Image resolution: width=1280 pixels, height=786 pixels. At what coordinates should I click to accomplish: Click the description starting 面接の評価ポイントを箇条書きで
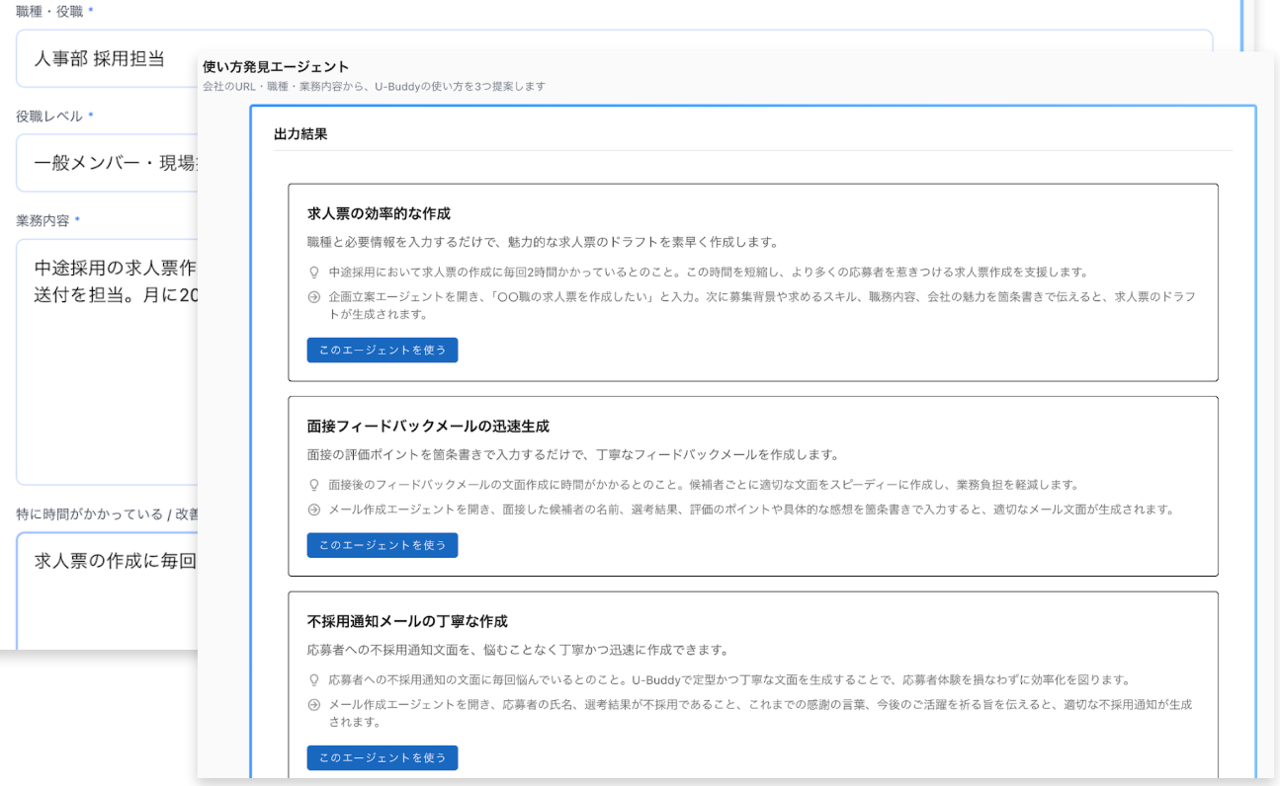(x=572, y=455)
